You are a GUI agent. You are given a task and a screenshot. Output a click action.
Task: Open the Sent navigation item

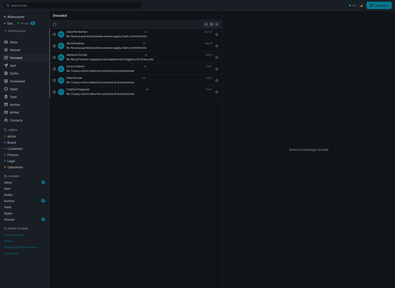(25, 65)
